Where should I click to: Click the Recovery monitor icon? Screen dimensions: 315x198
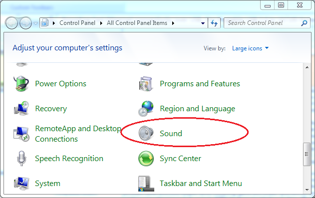(21, 108)
